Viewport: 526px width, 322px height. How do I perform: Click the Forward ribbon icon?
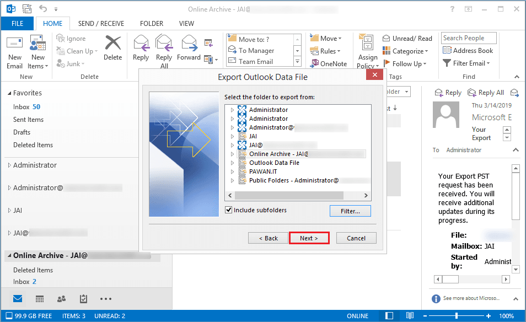189,43
